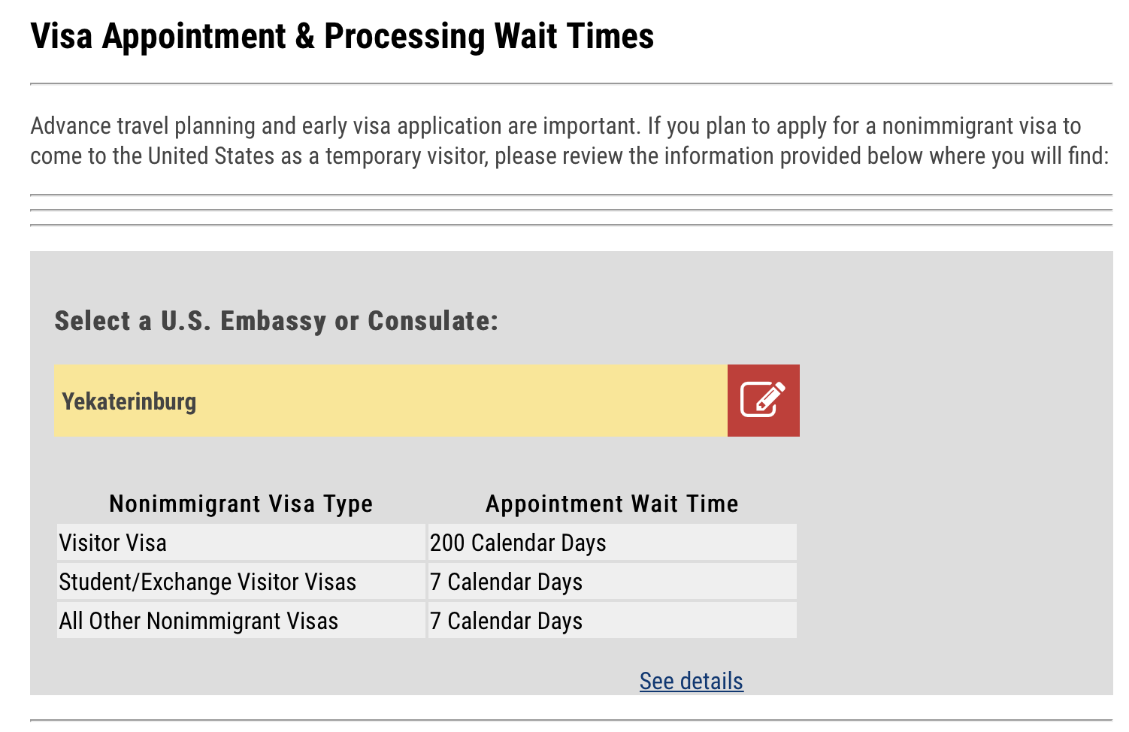
Task: Click the 200 Calendar Days cell
Action: click(x=518, y=543)
